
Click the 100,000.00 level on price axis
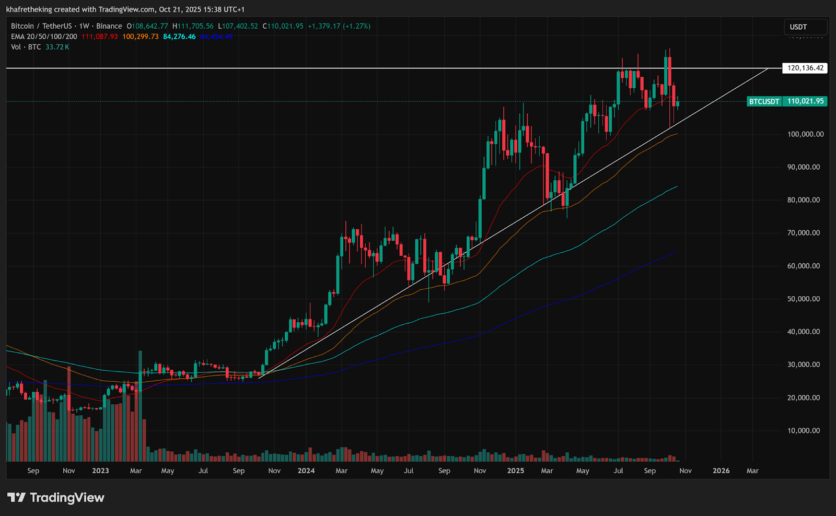(805, 134)
